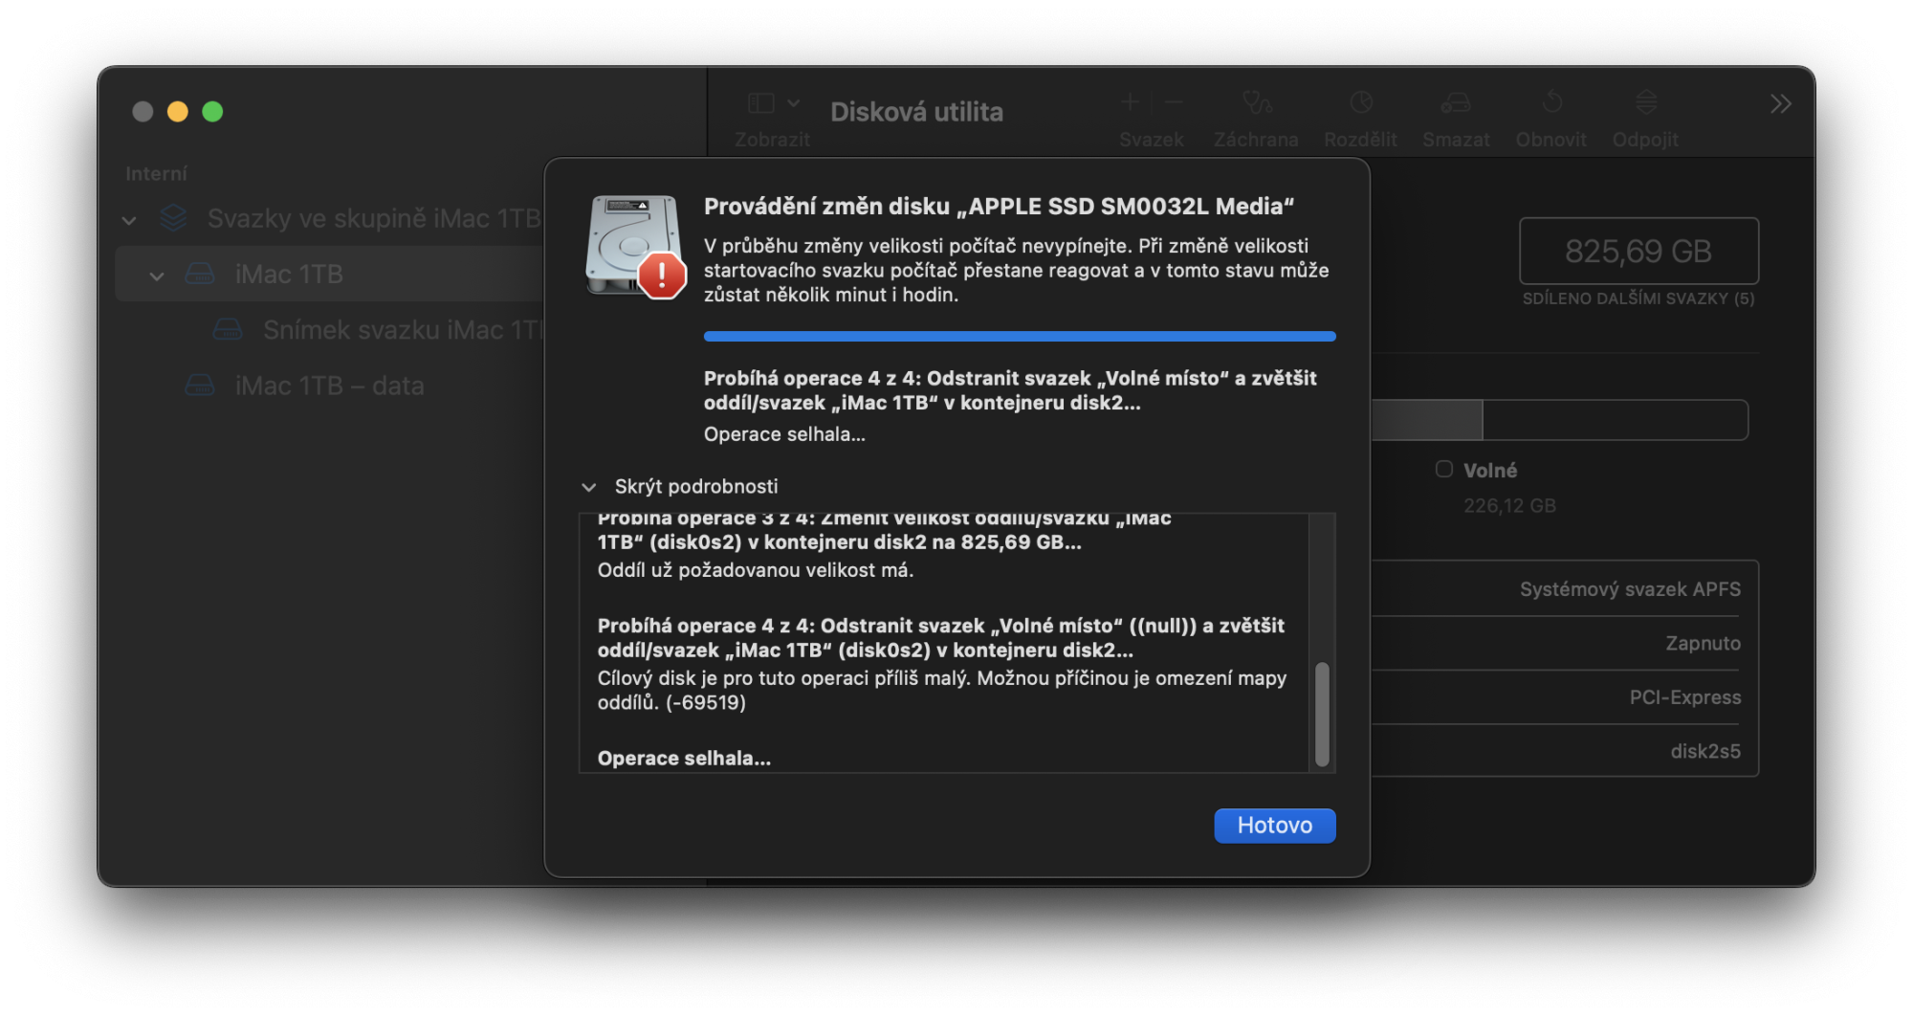
Task: Click the Smazat erase icon
Action: click(x=1456, y=101)
